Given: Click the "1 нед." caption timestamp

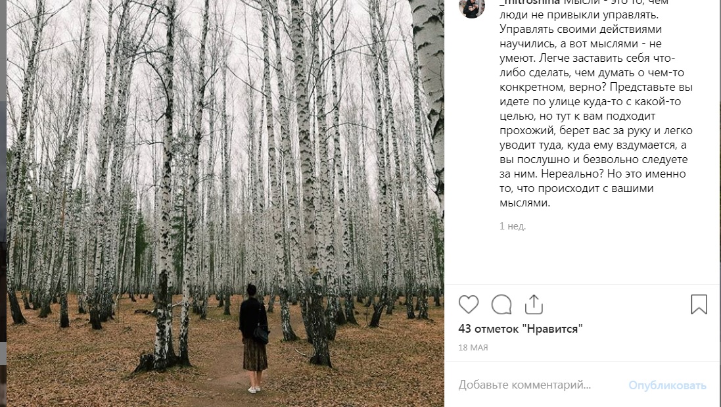Looking at the screenshot, I should pyautogui.click(x=513, y=226).
